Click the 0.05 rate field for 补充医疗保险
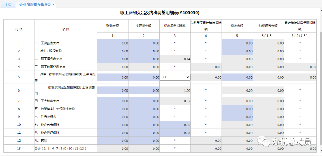Viewport: 322px width, 156px height. (x=175, y=133)
